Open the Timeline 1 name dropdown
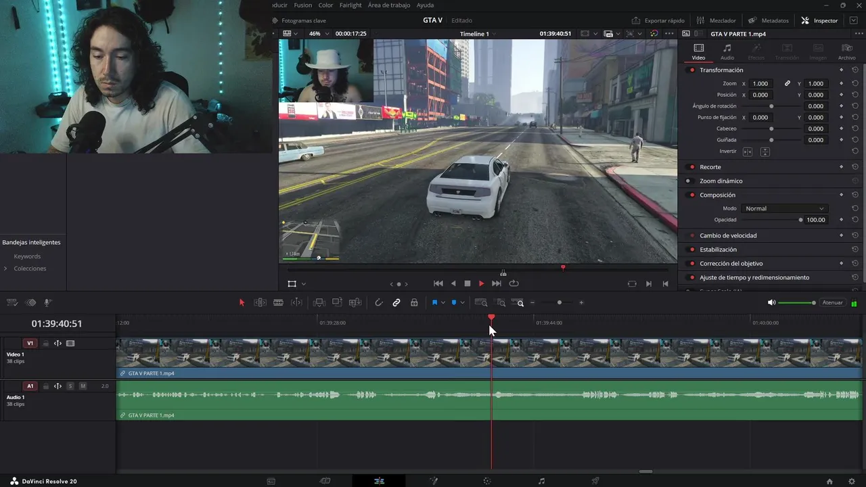The height and width of the screenshot is (487, 866). tap(478, 34)
